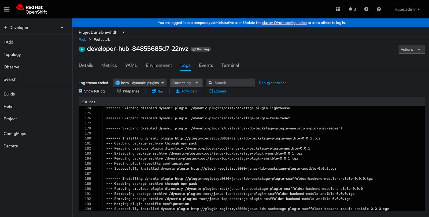Go to +Add in sidebar
Screen dimensions: 429x217
pos(8,42)
